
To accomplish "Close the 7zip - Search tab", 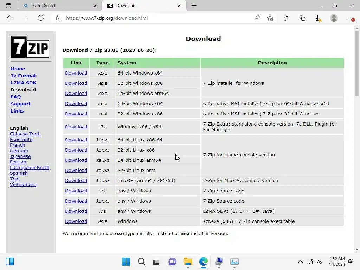I will [95, 6].
